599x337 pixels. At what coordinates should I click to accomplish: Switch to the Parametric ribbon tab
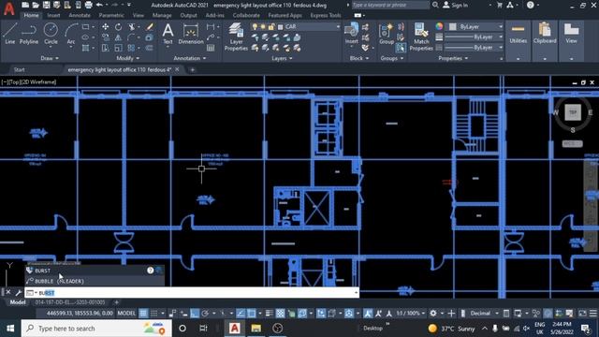point(111,15)
